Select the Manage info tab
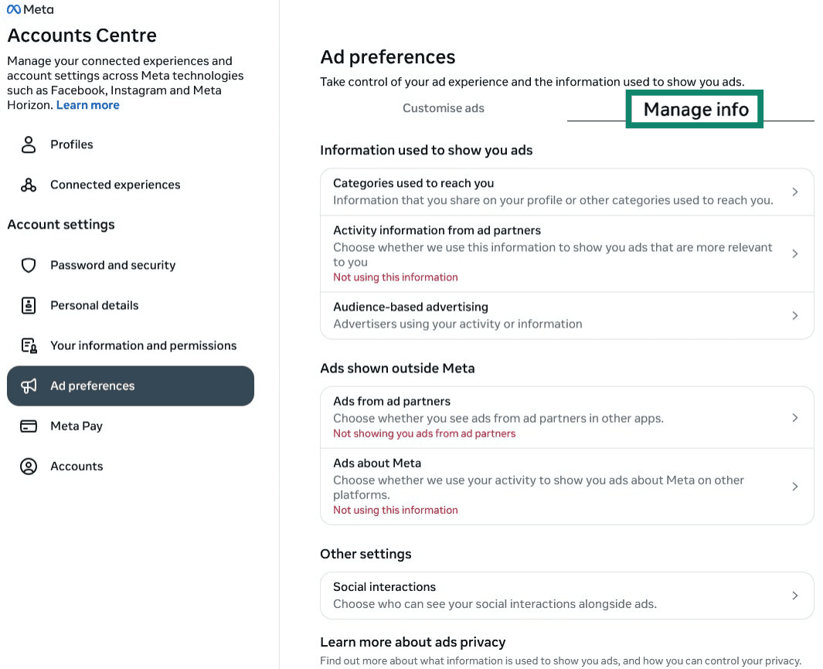This screenshot has height=669, width=823. [x=694, y=109]
